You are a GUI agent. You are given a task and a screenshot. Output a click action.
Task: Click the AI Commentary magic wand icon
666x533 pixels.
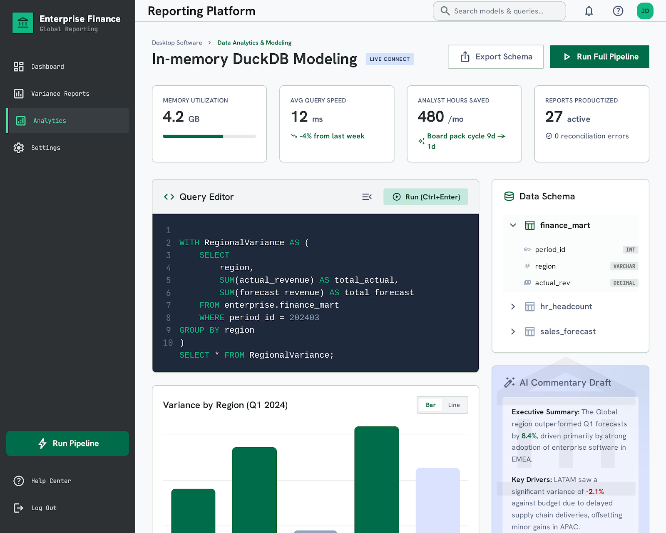[x=509, y=382]
